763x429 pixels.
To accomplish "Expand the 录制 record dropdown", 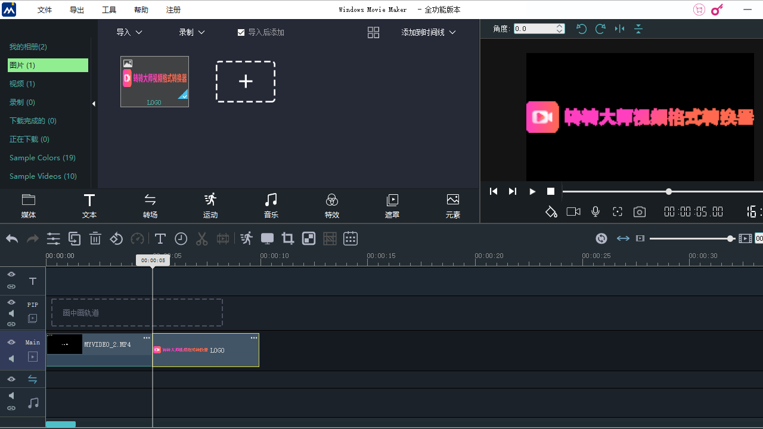I will coord(191,32).
